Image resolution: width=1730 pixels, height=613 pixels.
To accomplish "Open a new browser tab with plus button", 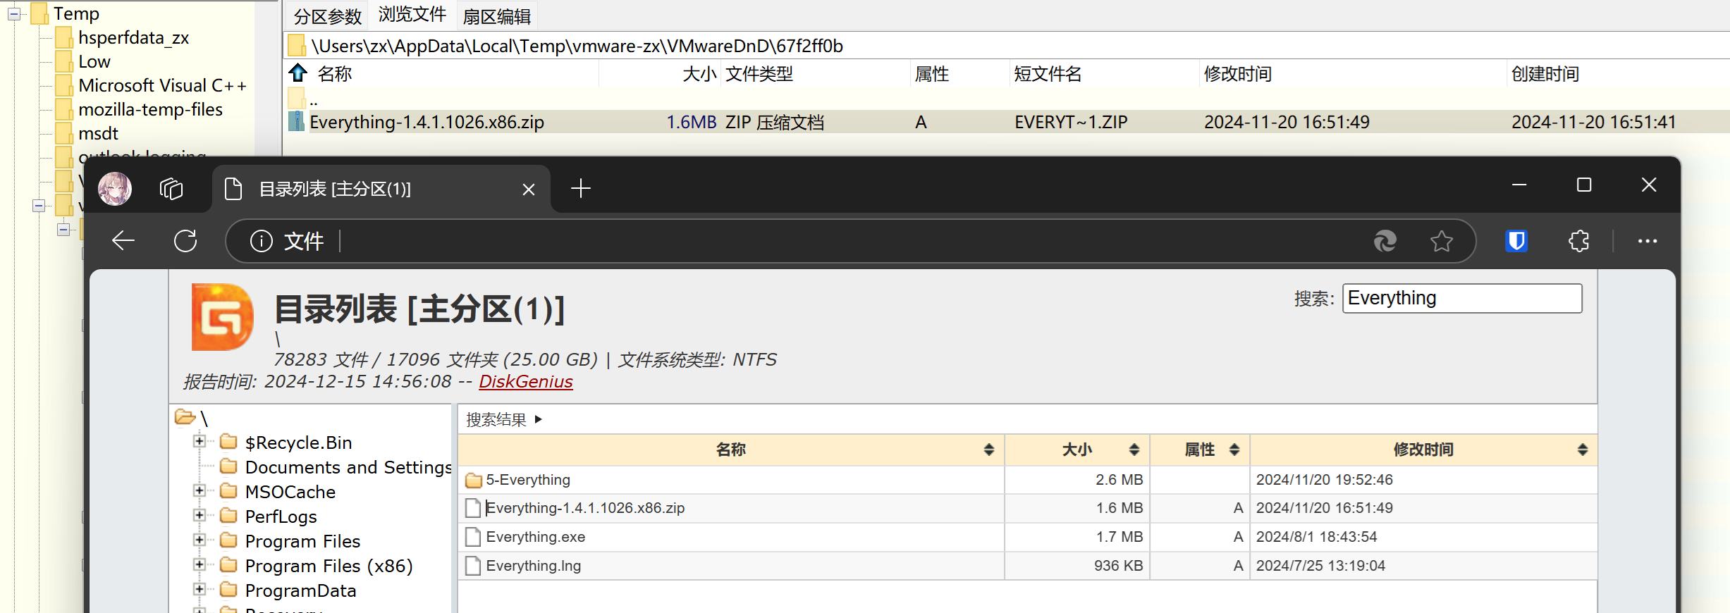I will click(580, 189).
